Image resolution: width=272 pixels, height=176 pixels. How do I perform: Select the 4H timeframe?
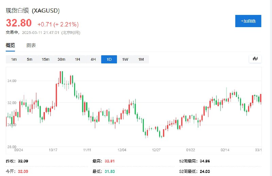(x=93, y=59)
